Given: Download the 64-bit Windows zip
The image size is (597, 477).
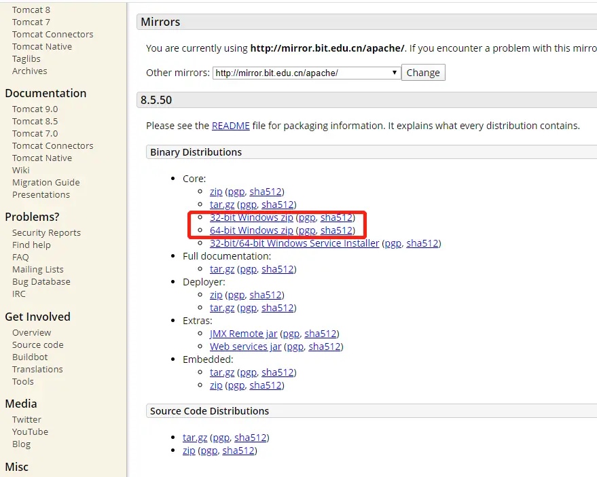Looking at the screenshot, I should [251, 230].
